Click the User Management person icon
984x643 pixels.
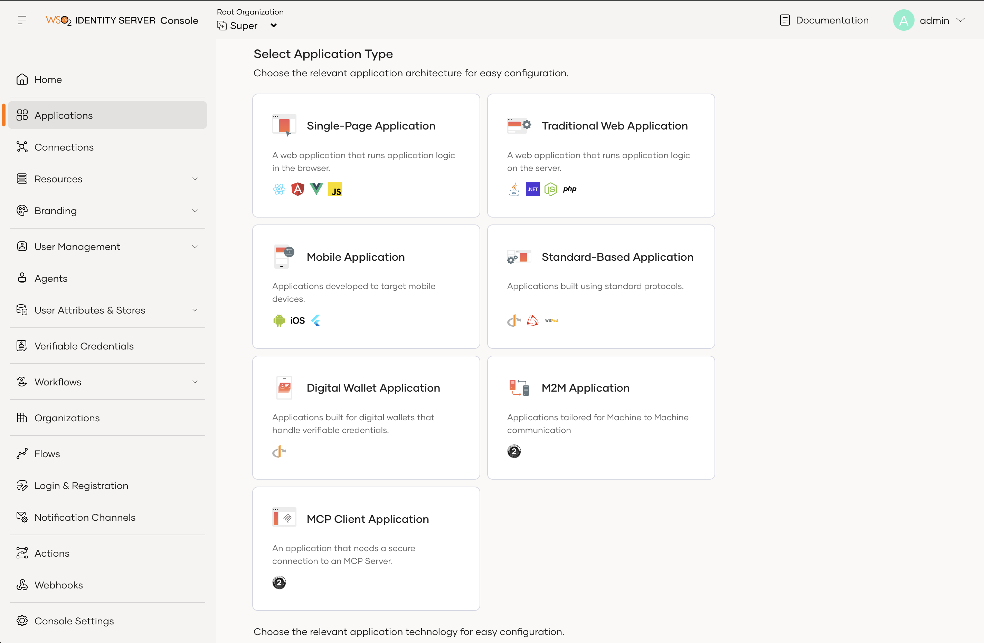(22, 247)
